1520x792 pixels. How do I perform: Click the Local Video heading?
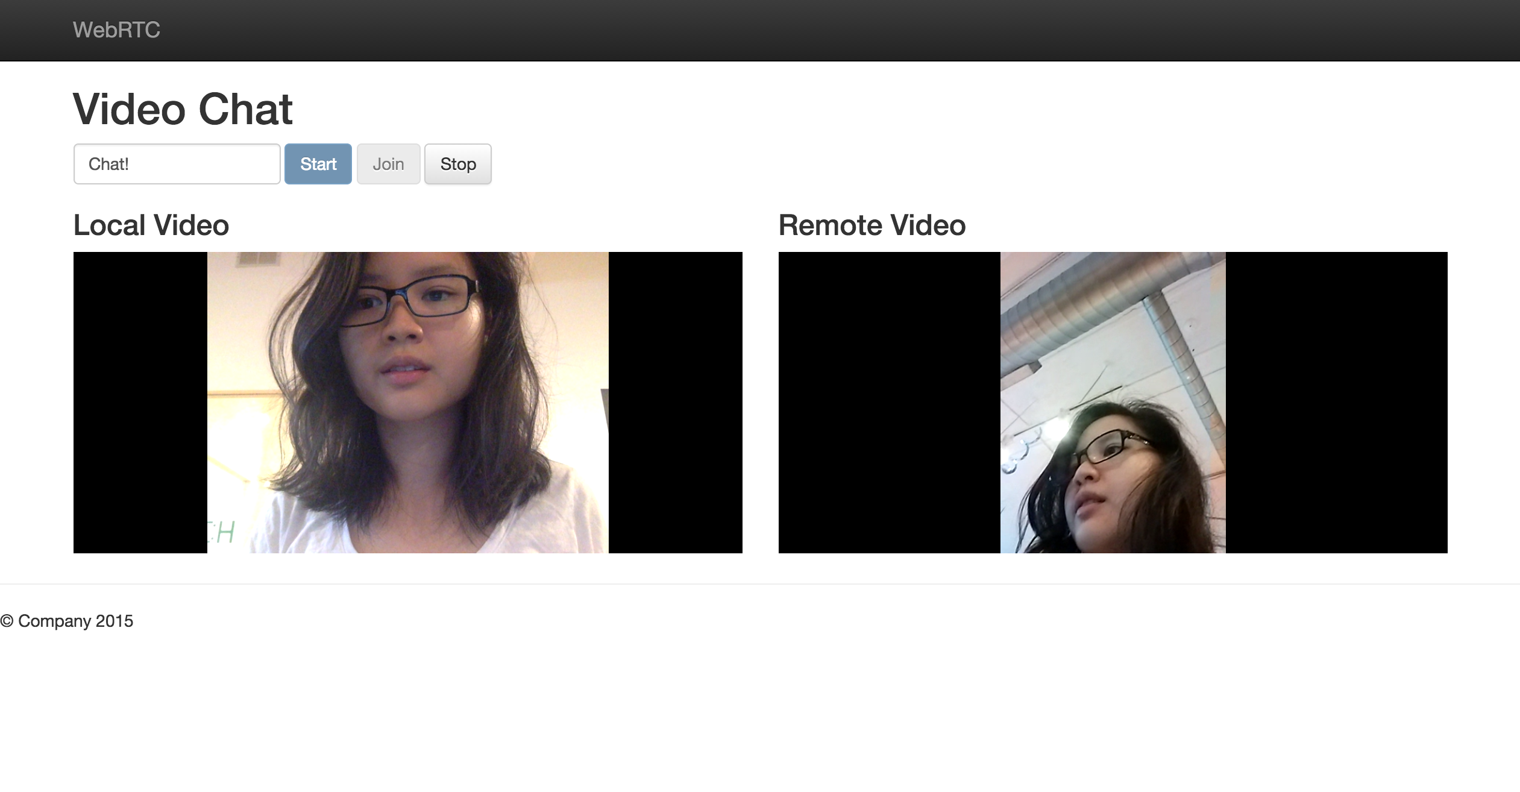pyautogui.click(x=151, y=225)
